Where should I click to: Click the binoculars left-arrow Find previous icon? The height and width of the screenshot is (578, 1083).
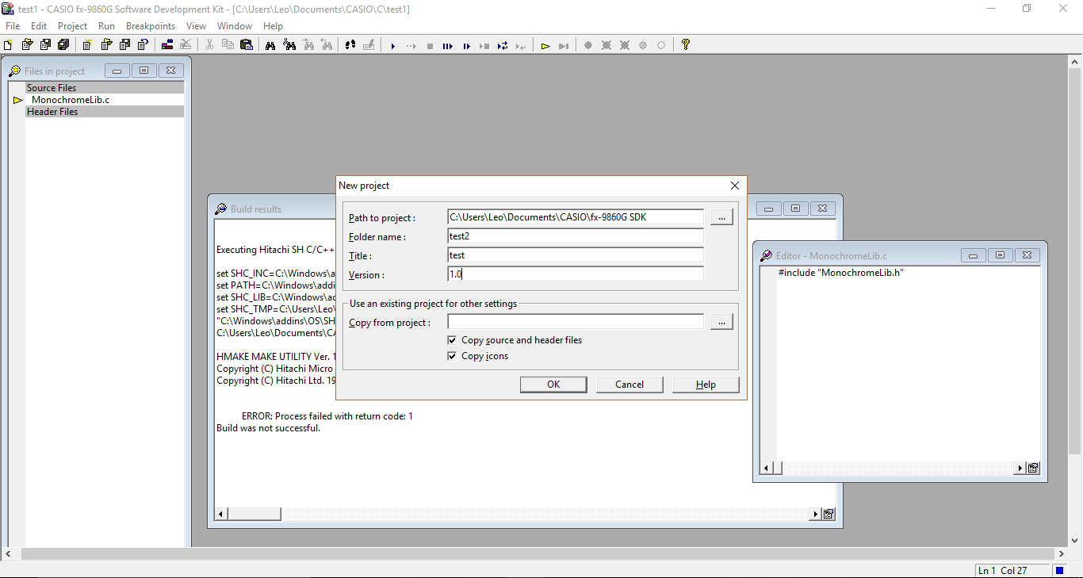tap(327, 45)
